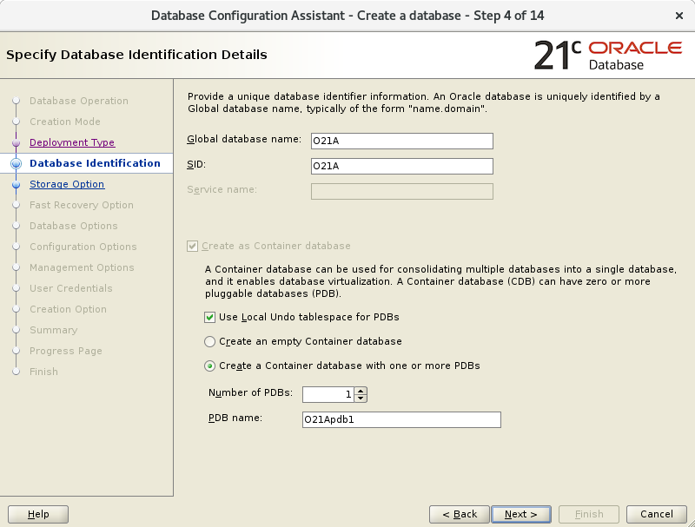Click the Create as Container database checkbox
Image resolution: width=695 pixels, height=527 pixels.
pos(192,246)
